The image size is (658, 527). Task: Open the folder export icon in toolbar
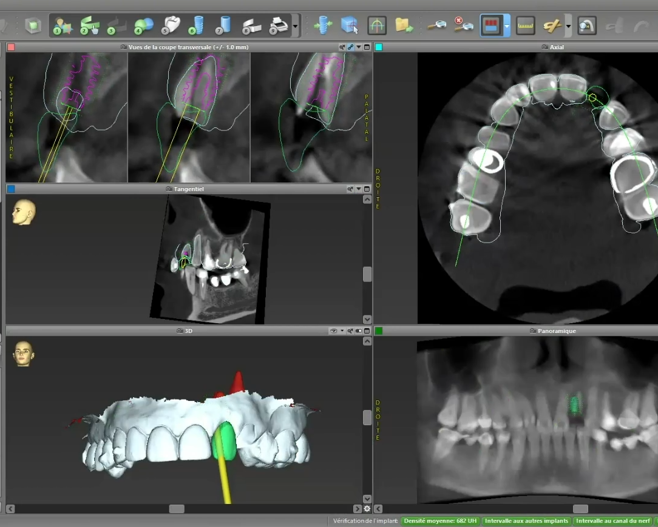click(404, 25)
